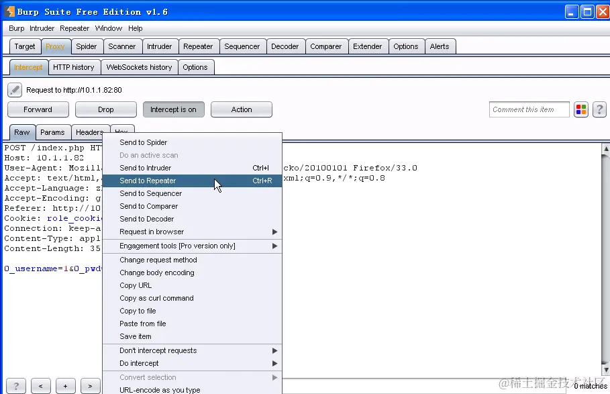Expand the Do intercept submenu
The width and height of the screenshot is (610, 394).
pos(192,363)
